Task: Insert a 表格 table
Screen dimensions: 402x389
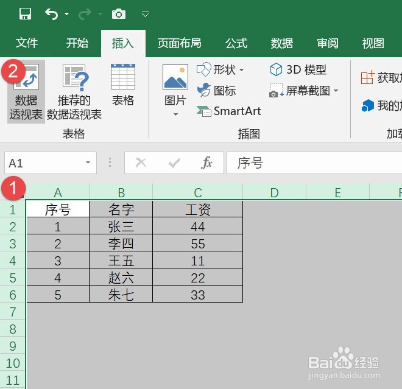Action: pos(123,85)
